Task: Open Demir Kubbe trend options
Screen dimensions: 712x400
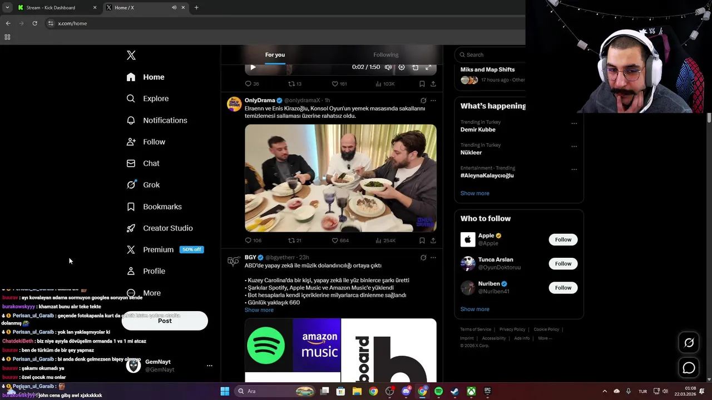Action: point(574,123)
